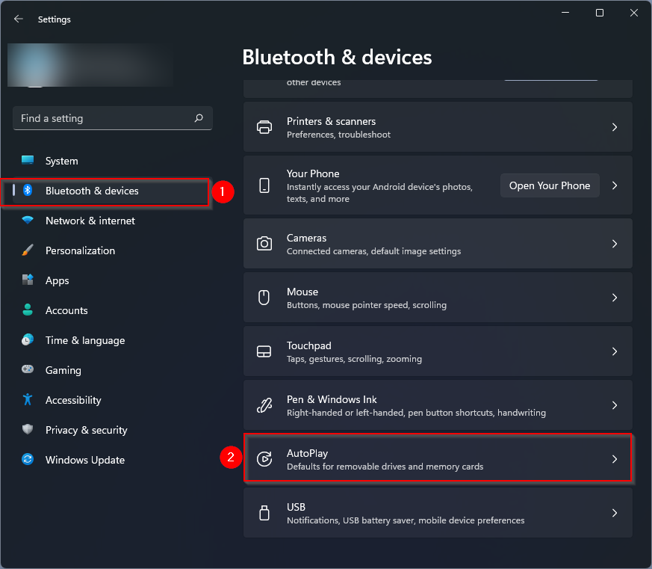652x569 pixels.
Task: Open Personalization category
Action: (x=112, y=250)
